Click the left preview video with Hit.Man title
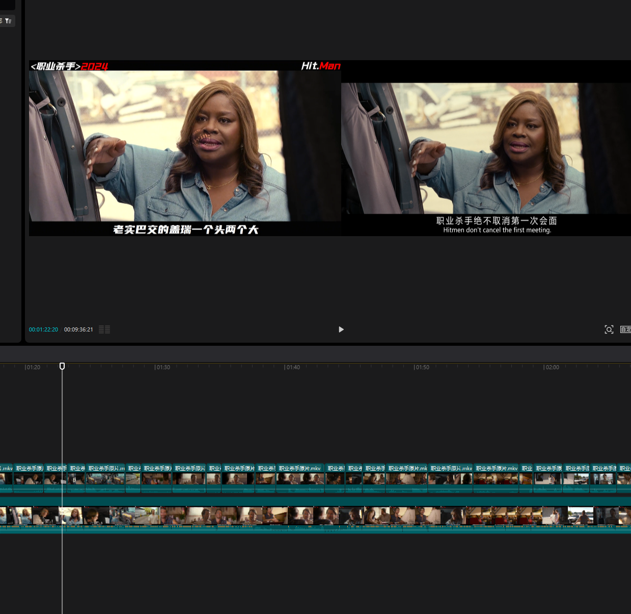The image size is (631, 614). tap(184, 148)
